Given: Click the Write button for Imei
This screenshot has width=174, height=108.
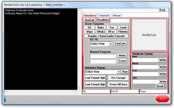Looking at the screenshot, I should click(x=163, y=60).
